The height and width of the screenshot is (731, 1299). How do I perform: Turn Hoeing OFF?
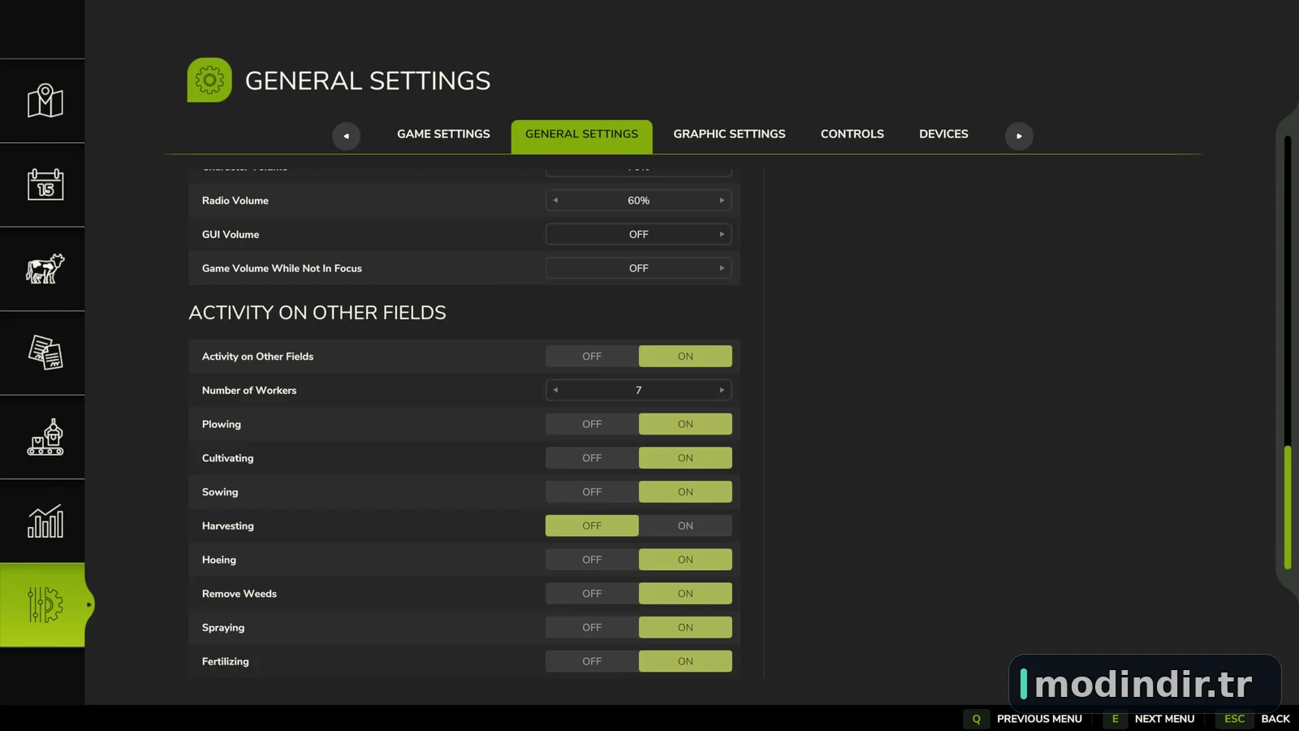(x=592, y=560)
